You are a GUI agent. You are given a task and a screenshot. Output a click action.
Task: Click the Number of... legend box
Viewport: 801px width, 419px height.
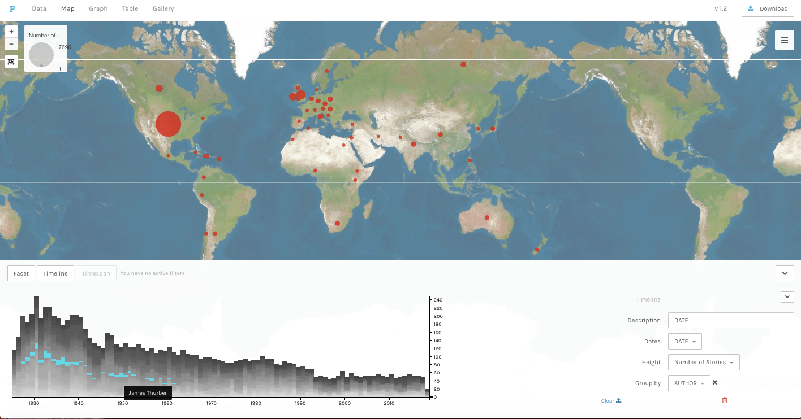tap(46, 49)
